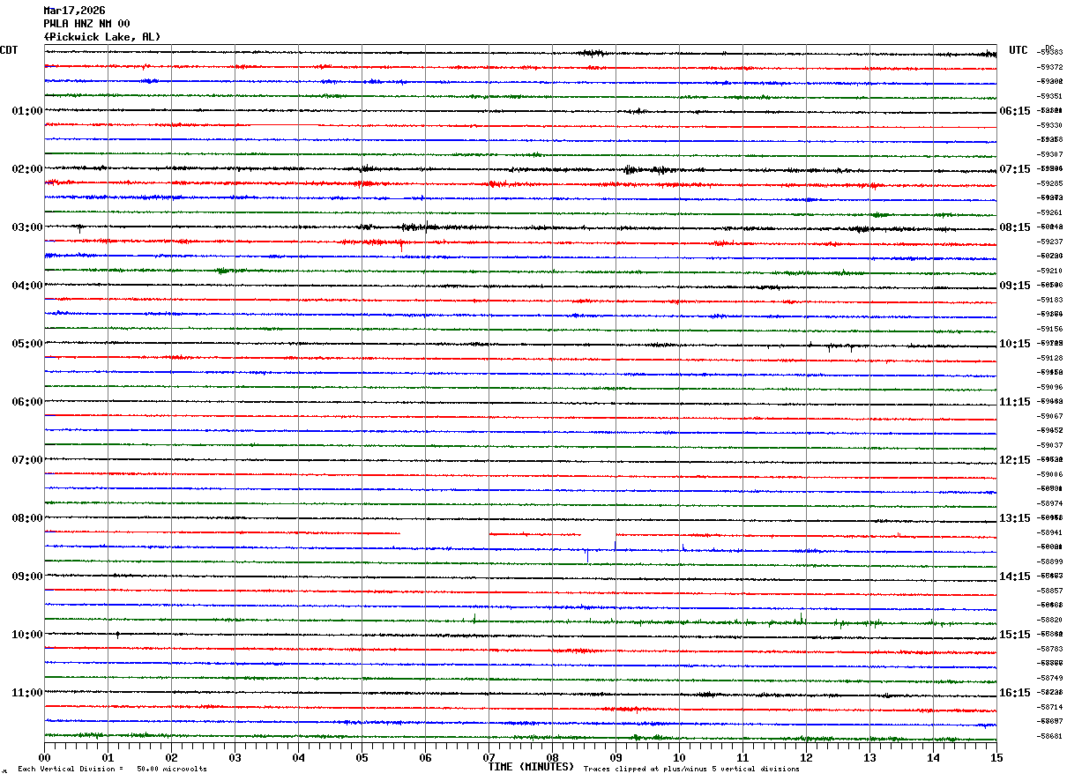Select the 08:00 CDT time label
The width and height of the screenshot is (1067, 781).
(27, 518)
